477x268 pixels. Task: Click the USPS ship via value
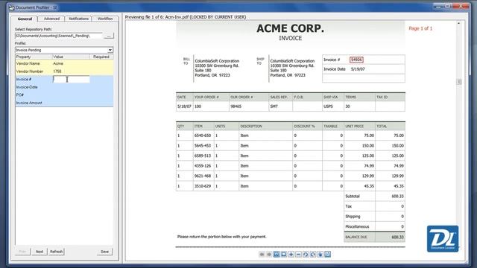(328, 106)
